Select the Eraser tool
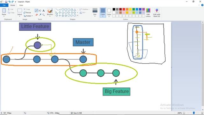Screen dimensions: 204x115 [x=37, y=15]
